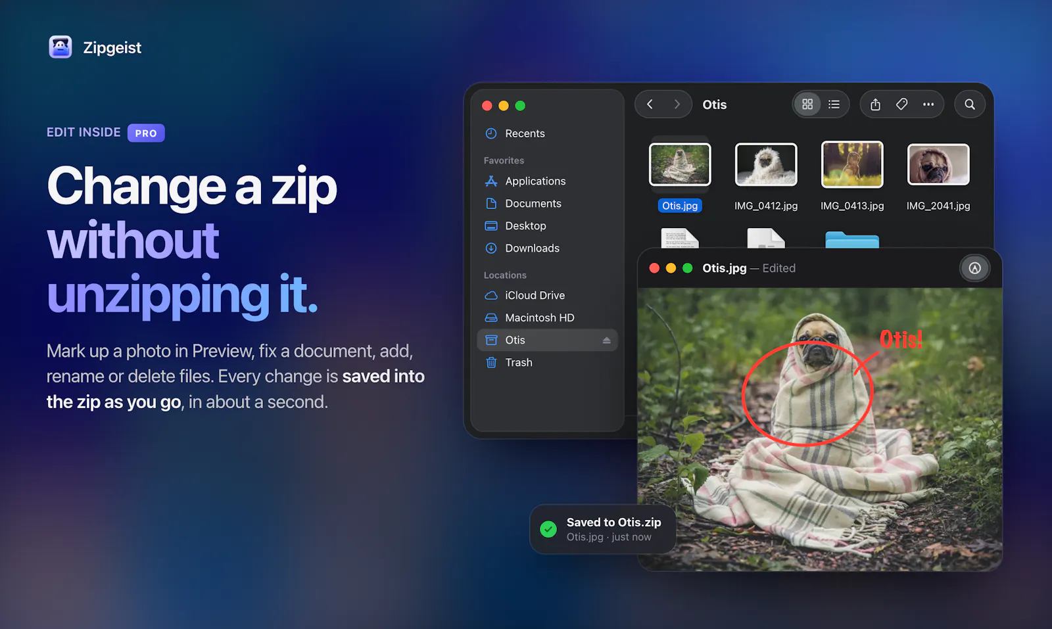This screenshot has height=629, width=1052.
Task: Go forward in Finder window
Action: click(677, 105)
